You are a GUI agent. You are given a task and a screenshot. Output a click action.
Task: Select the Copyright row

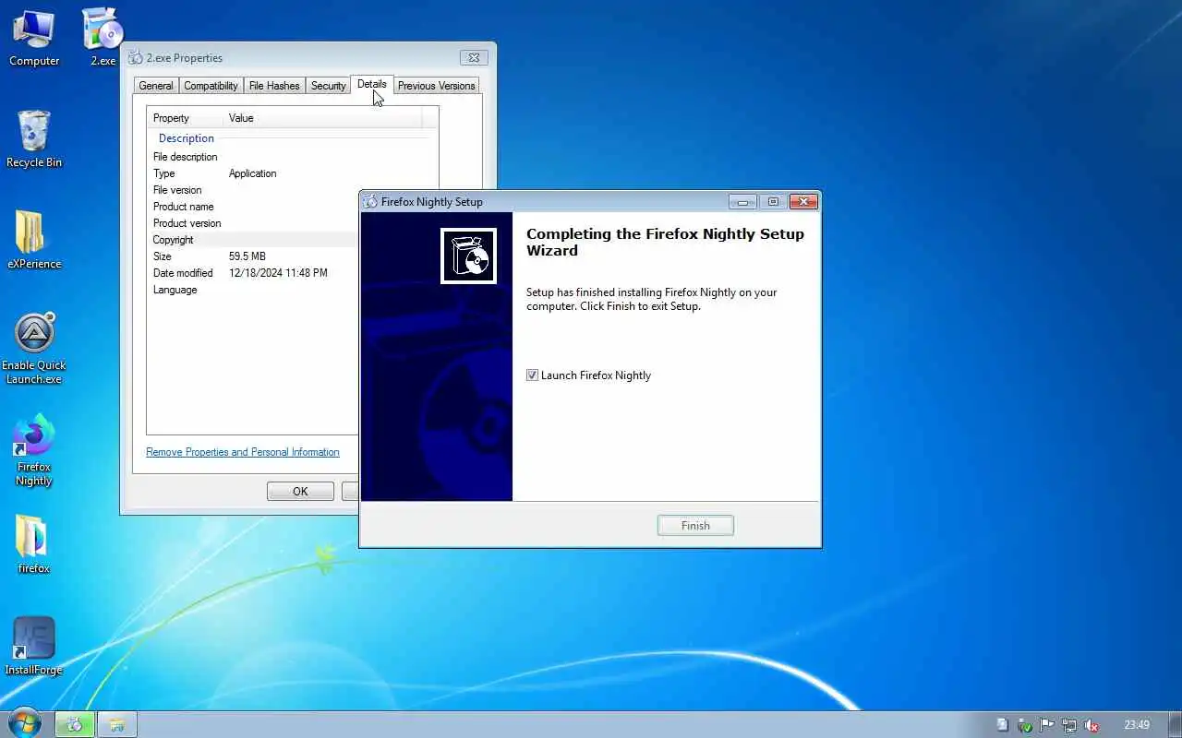251,240
